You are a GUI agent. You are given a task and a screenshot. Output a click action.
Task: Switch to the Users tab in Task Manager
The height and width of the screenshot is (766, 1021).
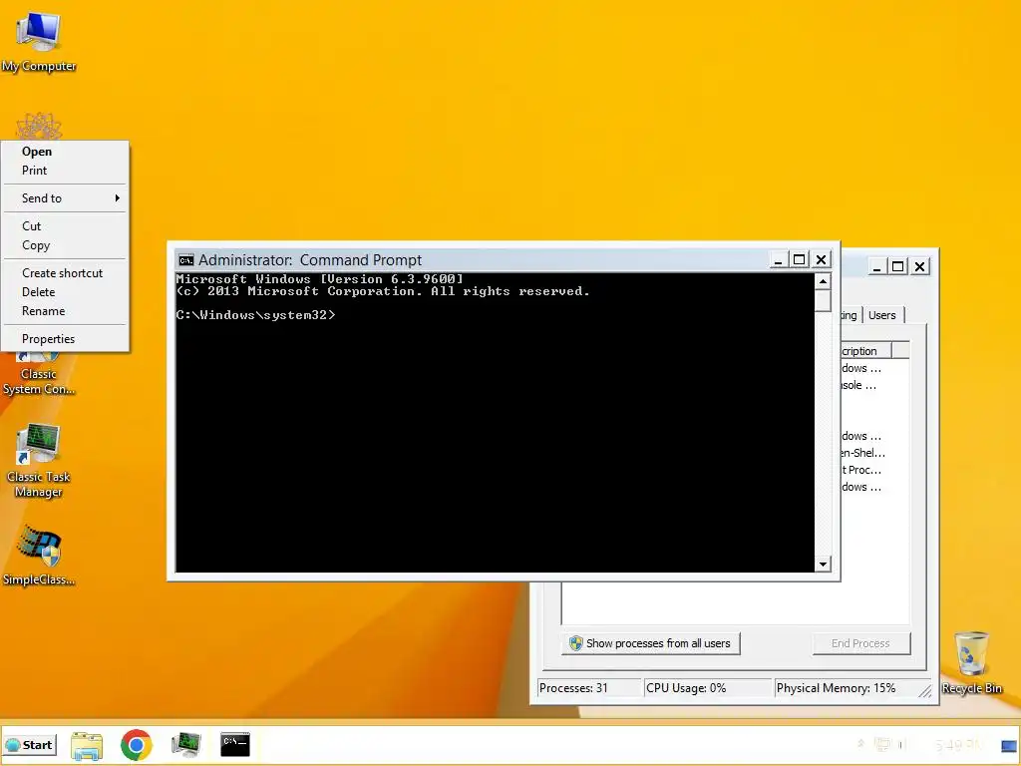(882, 315)
